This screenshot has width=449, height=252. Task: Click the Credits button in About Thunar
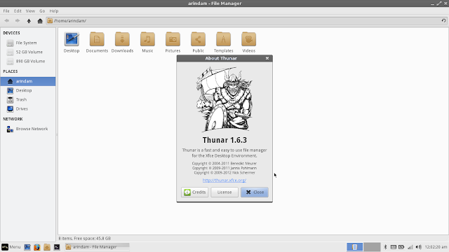coord(195,192)
